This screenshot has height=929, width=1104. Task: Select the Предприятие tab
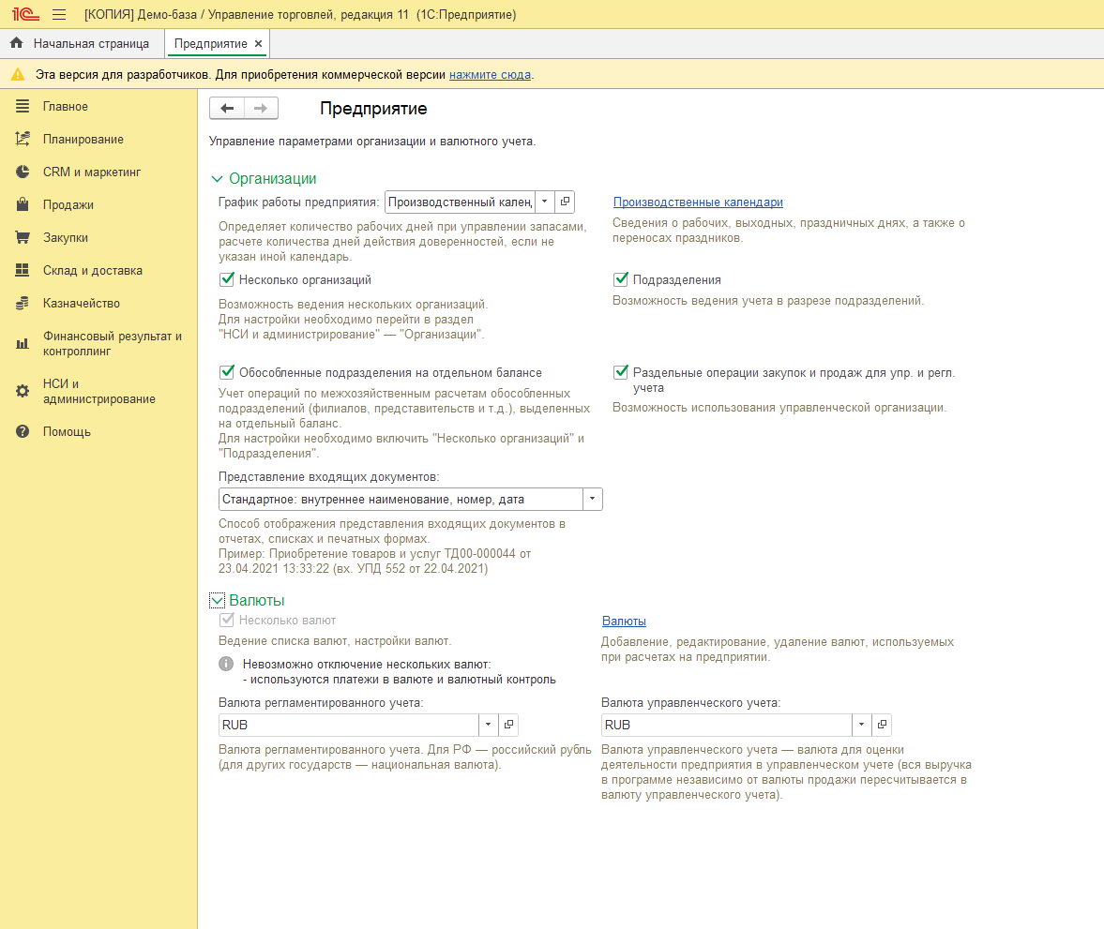(x=210, y=44)
